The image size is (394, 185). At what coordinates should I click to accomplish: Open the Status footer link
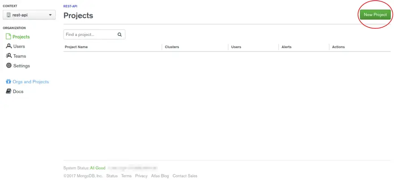point(112,176)
